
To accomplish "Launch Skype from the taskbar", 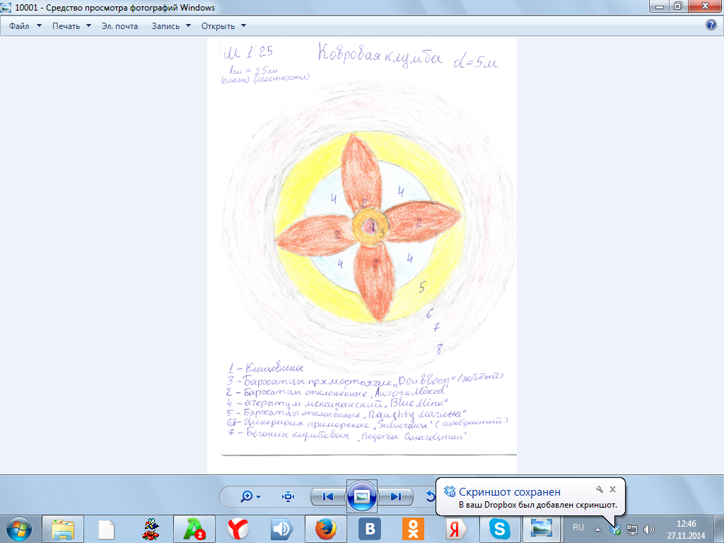I will [500, 528].
